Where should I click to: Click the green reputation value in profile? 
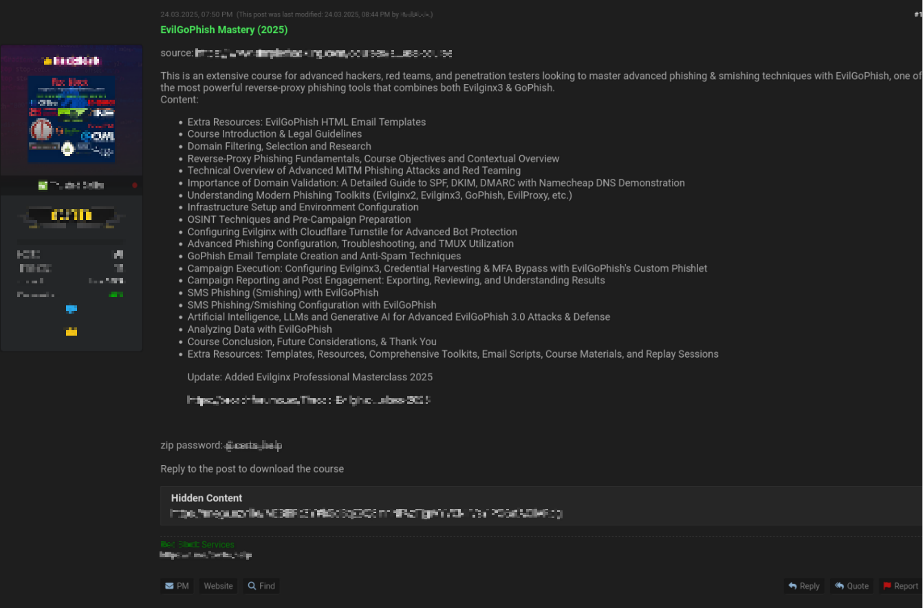(x=116, y=294)
